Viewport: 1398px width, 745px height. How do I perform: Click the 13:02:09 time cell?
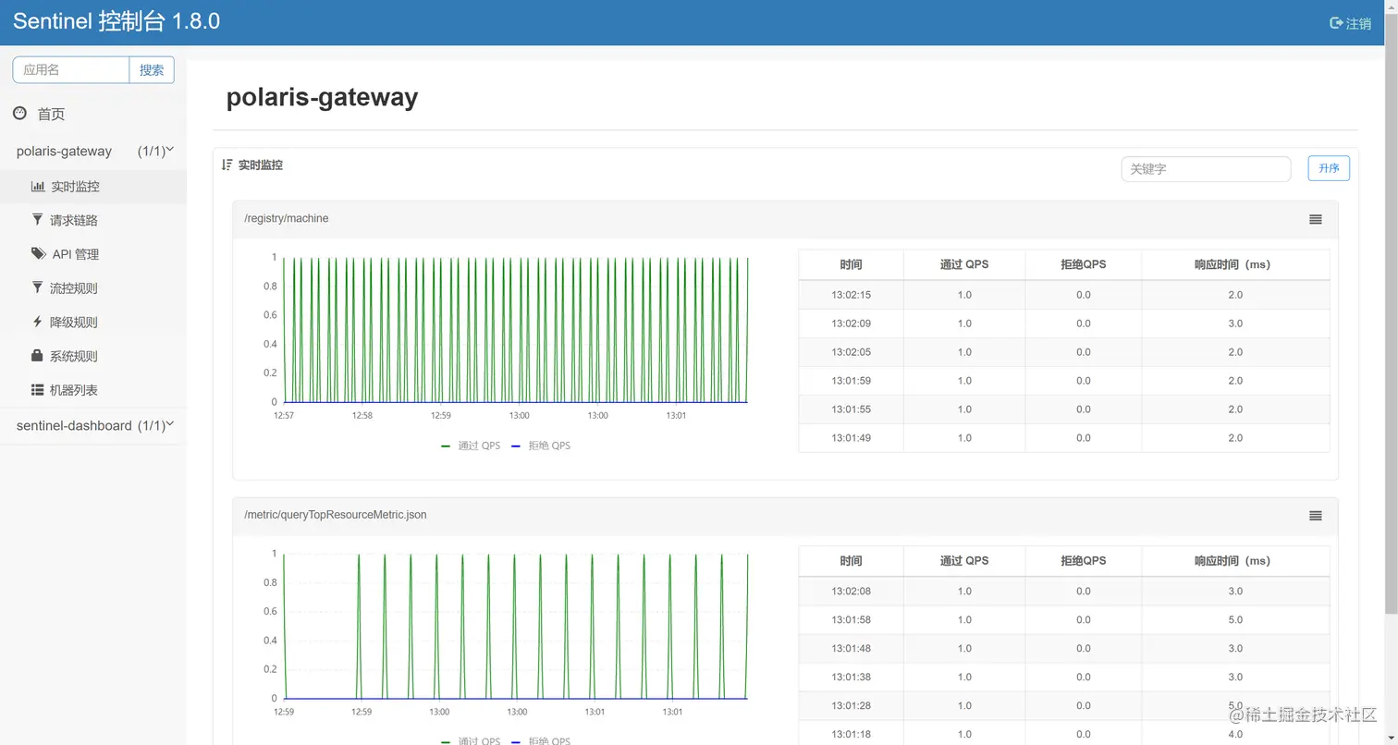[851, 324]
